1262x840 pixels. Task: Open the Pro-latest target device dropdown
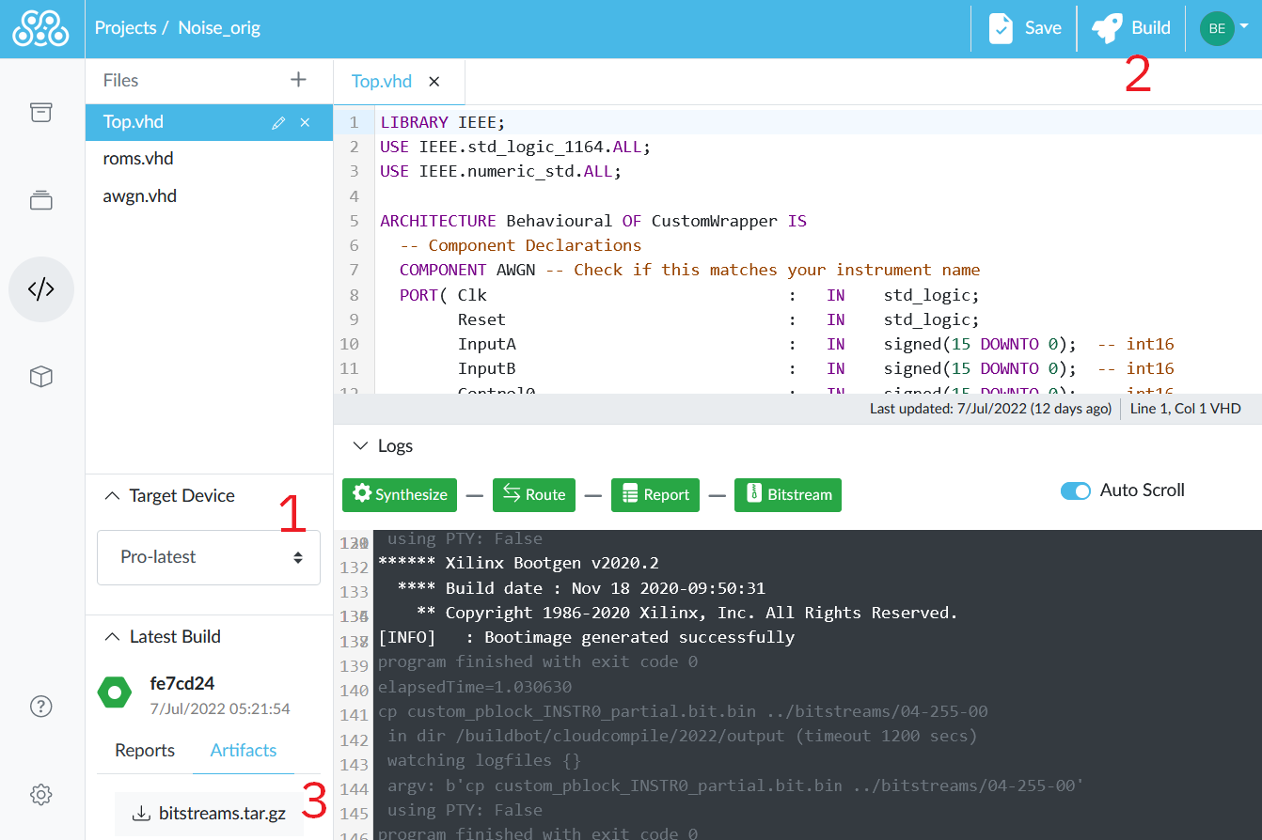point(209,557)
